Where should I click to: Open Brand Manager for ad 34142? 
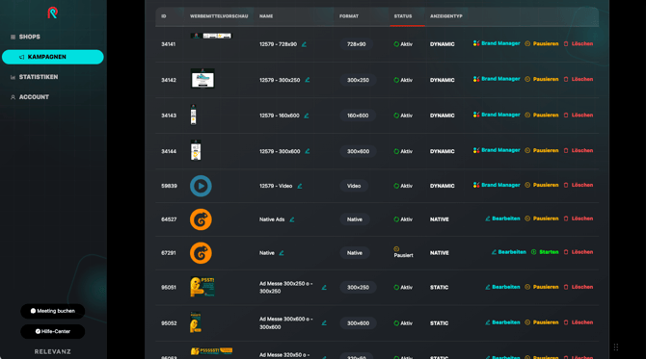[x=497, y=79]
